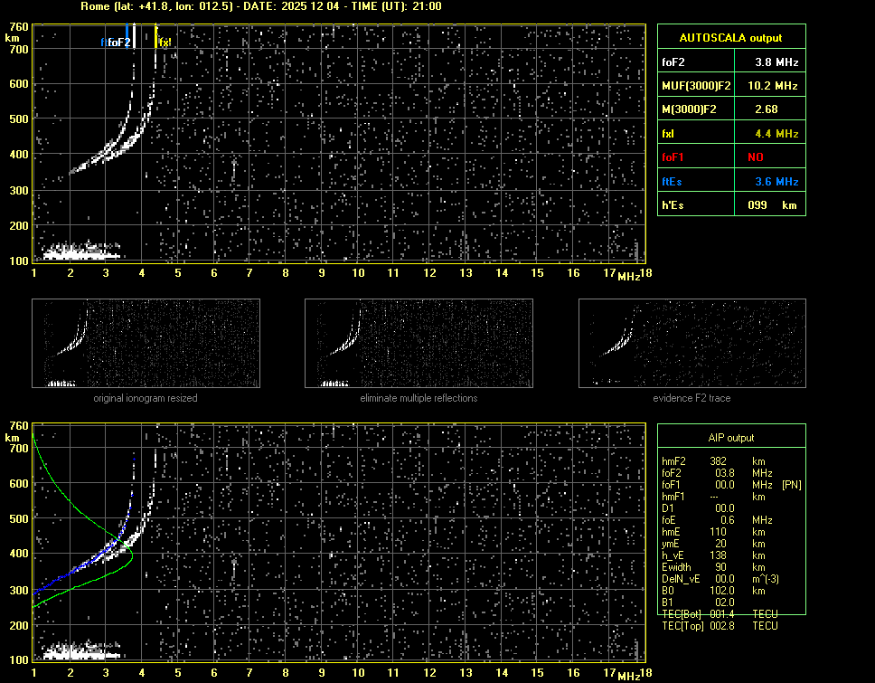Screen dimensions: 875x683
Task: Open the eliminate multiple reflections thumbnail
Action: (419, 343)
